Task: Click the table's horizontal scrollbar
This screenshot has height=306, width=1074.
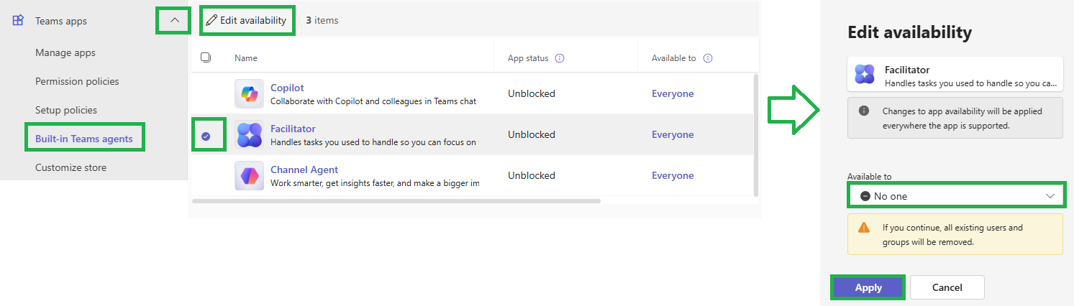Action: coord(396,201)
